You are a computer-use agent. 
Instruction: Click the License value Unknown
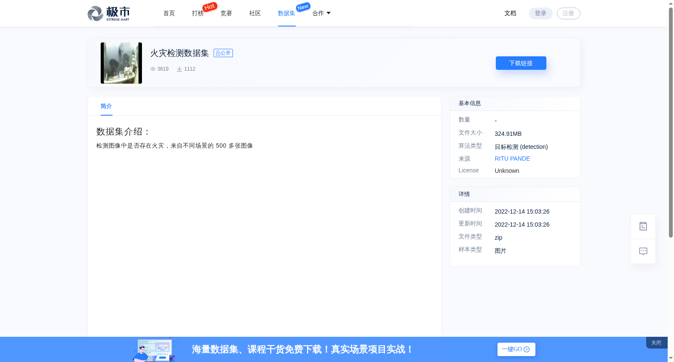pyautogui.click(x=507, y=171)
